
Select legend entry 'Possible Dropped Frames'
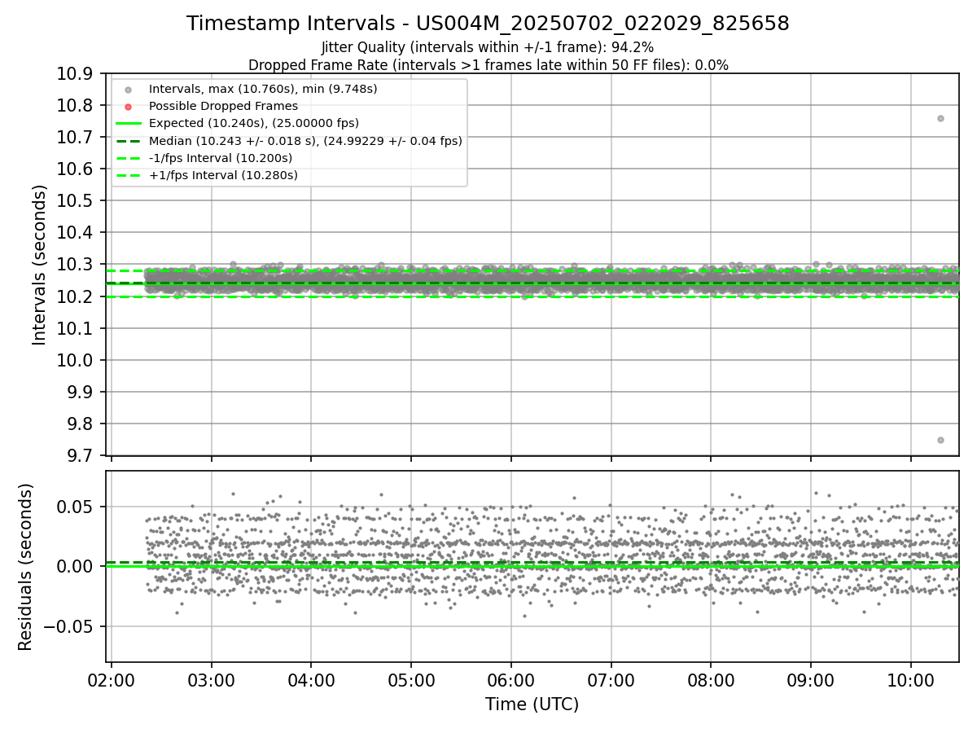point(223,106)
